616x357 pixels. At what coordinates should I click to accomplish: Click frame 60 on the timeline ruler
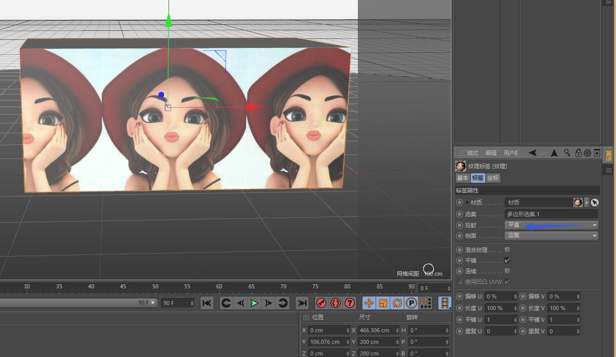point(219,286)
